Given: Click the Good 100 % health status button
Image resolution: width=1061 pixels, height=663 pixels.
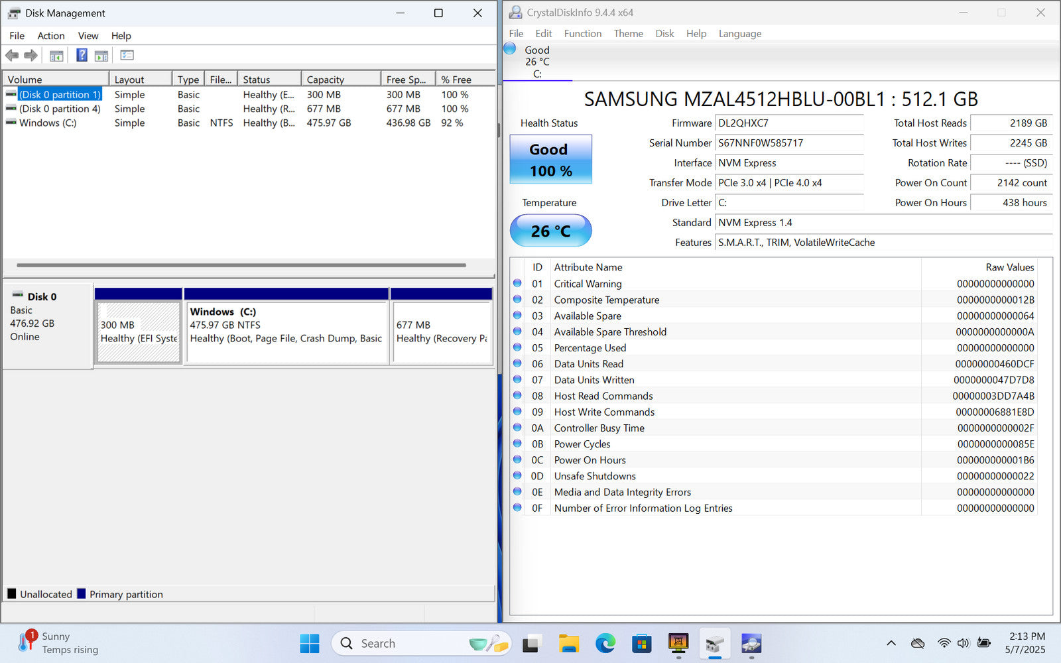Looking at the screenshot, I should [x=550, y=159].
